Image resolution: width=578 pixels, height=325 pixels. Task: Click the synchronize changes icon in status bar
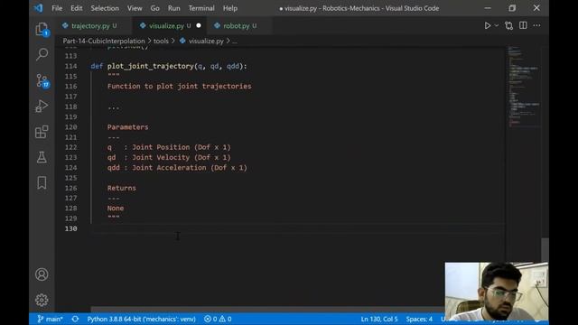pyautogui.click(x=75, y=319)
